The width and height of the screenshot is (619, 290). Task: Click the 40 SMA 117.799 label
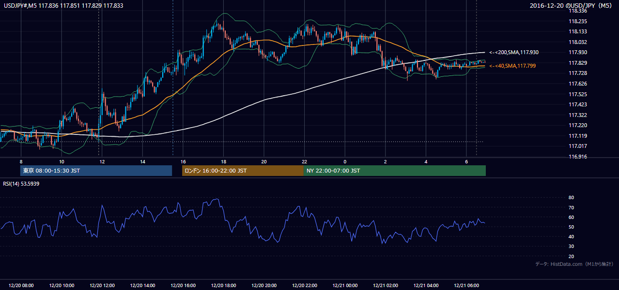(x=512, y=66)
